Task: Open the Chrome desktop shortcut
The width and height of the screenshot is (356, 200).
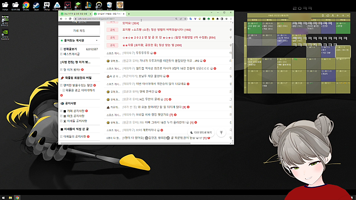Action: coord(26,5)
